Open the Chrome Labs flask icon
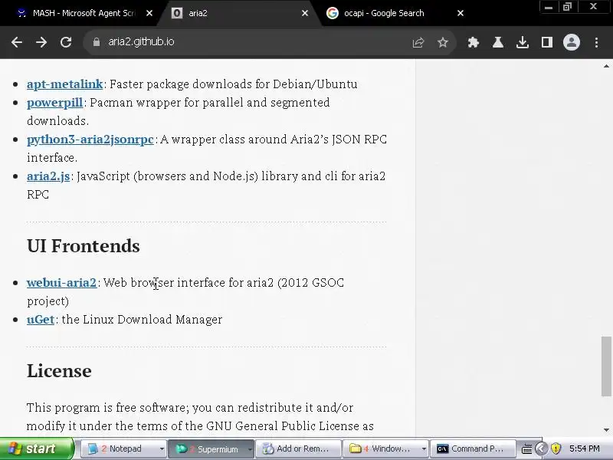This screenshot has width=613, height=460. point(497,42)
